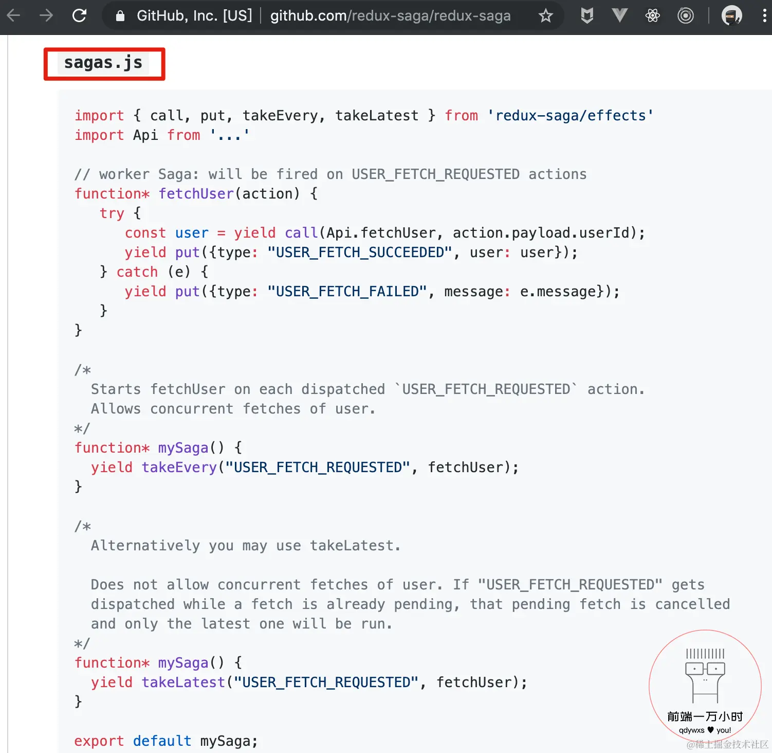
Task: Click the 'import Api from' code line
Action: pyautogui.click(x=162, y=135)
